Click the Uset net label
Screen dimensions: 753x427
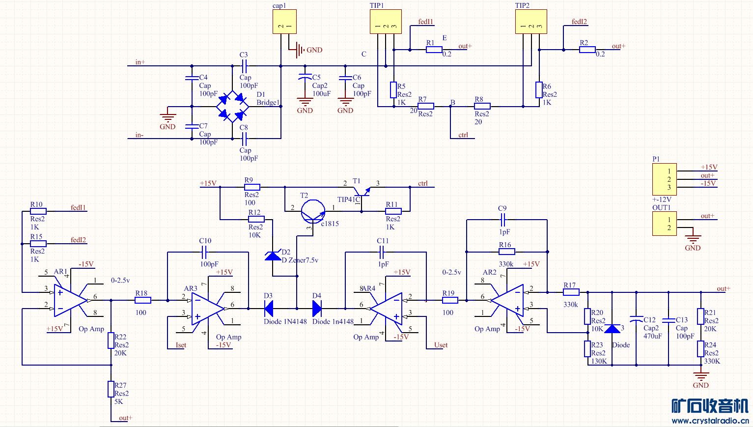click(x=441, y=345)
